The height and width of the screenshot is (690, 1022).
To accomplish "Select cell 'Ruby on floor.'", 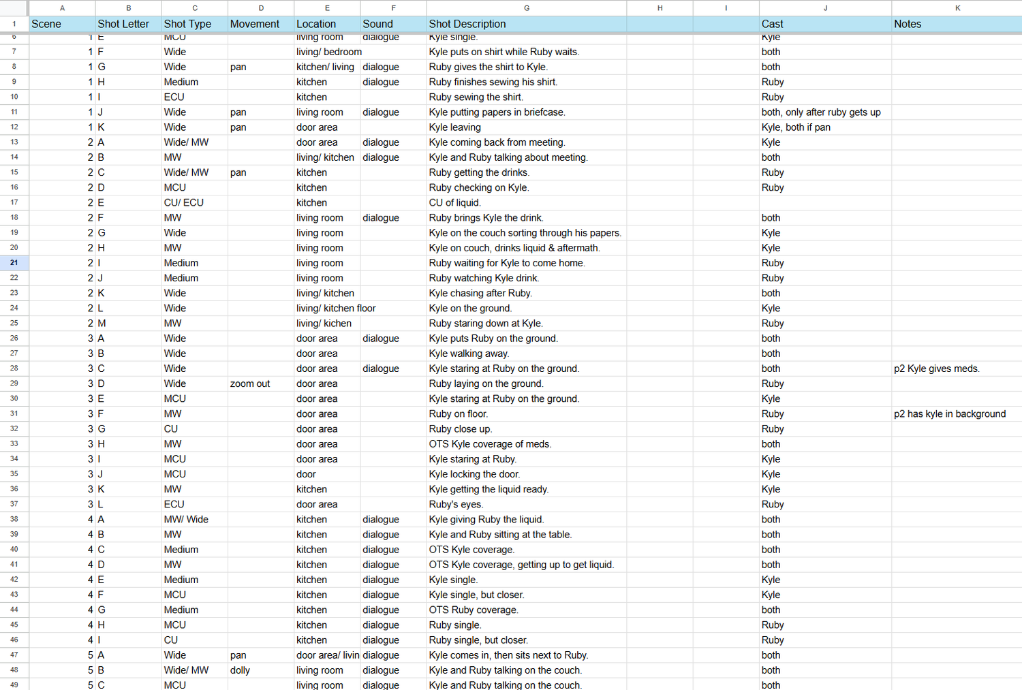I will pyautogui.click(x=526, y=413).
